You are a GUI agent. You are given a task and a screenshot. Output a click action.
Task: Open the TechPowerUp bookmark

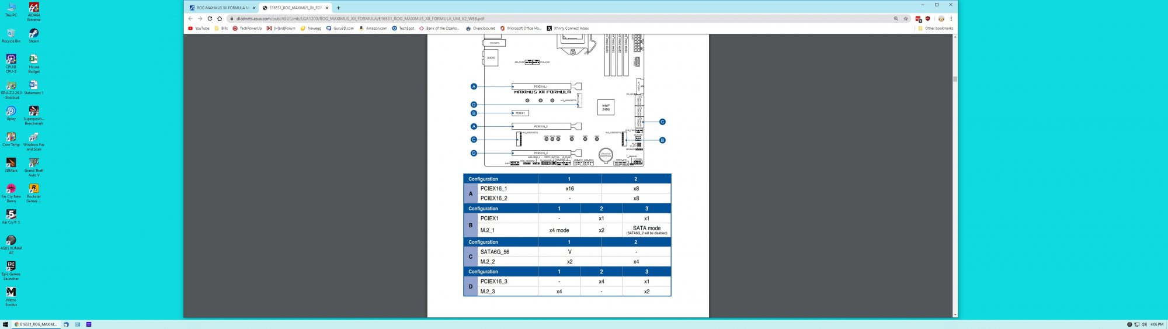247,28
